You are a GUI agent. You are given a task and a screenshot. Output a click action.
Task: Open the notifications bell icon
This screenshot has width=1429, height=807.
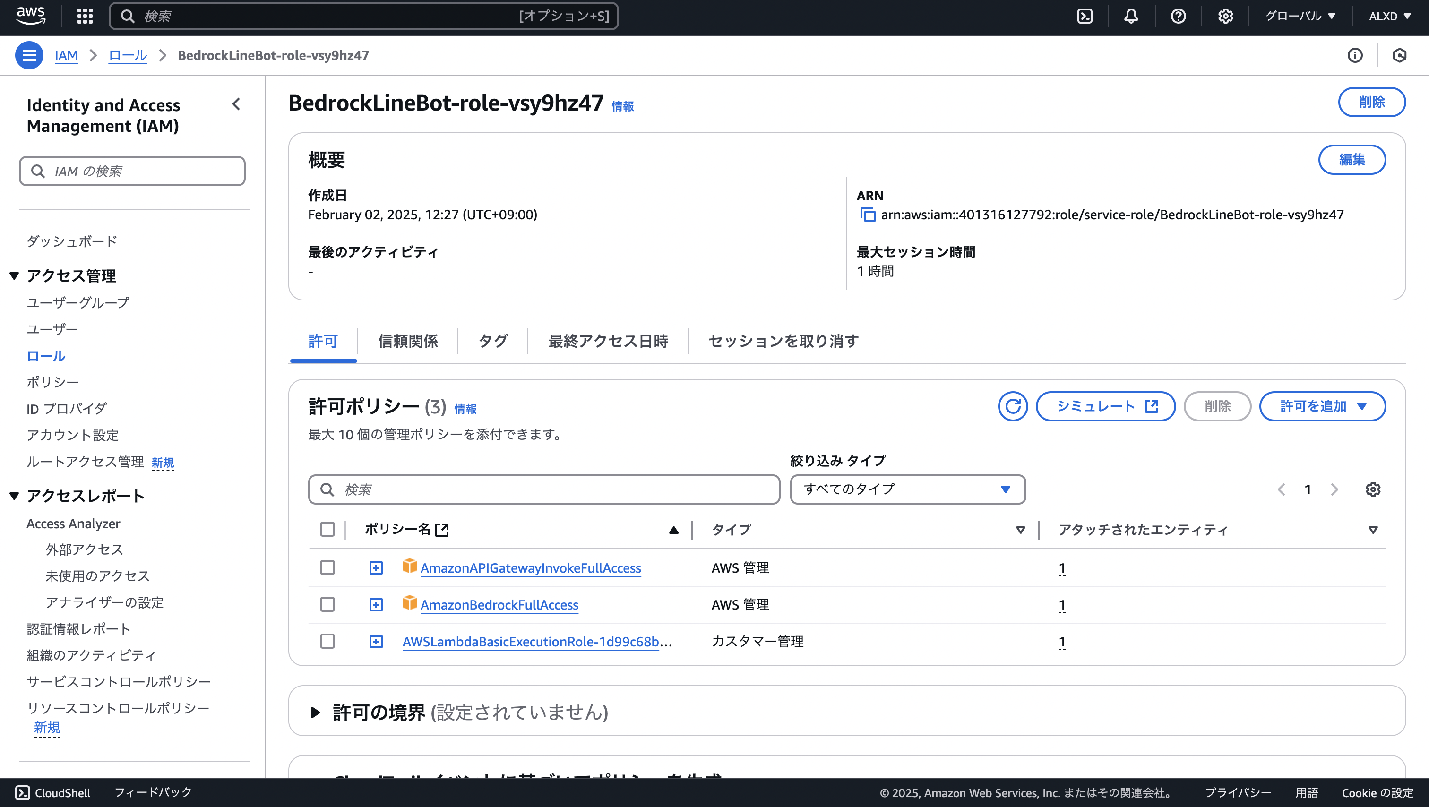(1131, 16)
